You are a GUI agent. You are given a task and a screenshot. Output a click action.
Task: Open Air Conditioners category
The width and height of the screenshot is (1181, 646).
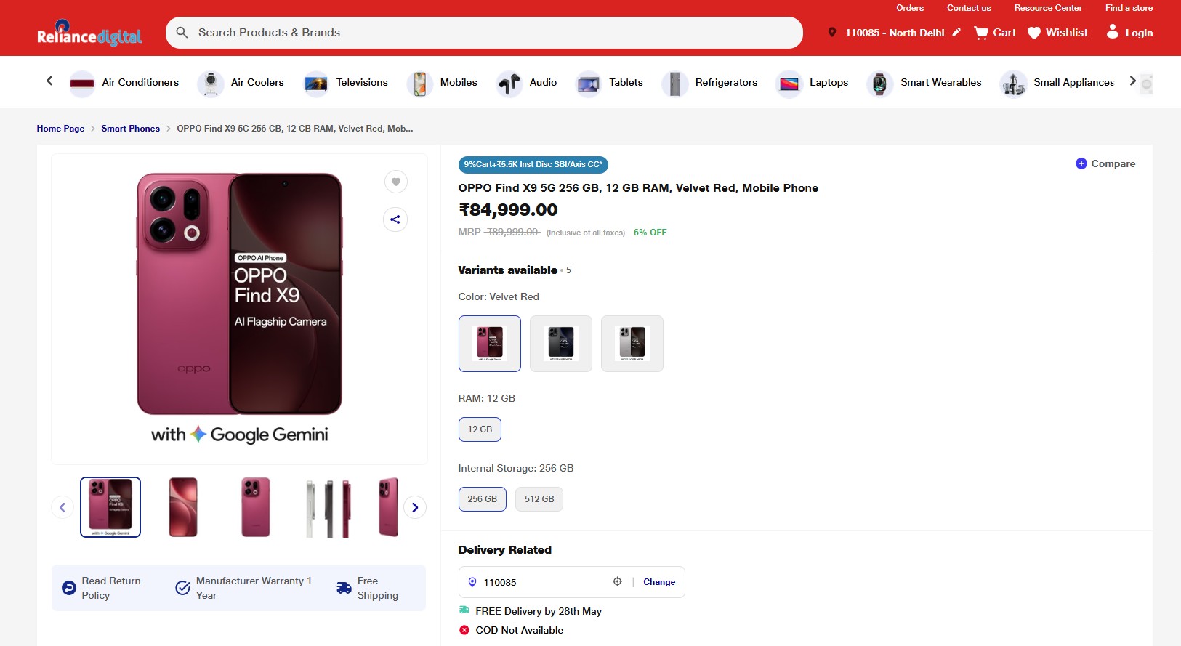click(x=124, y=83)
